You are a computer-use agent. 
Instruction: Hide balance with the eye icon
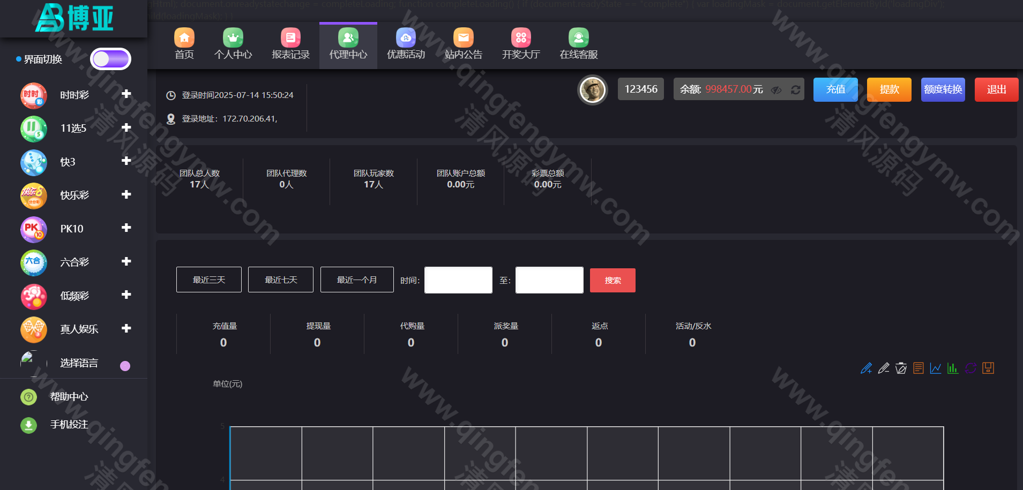(776, 90)
